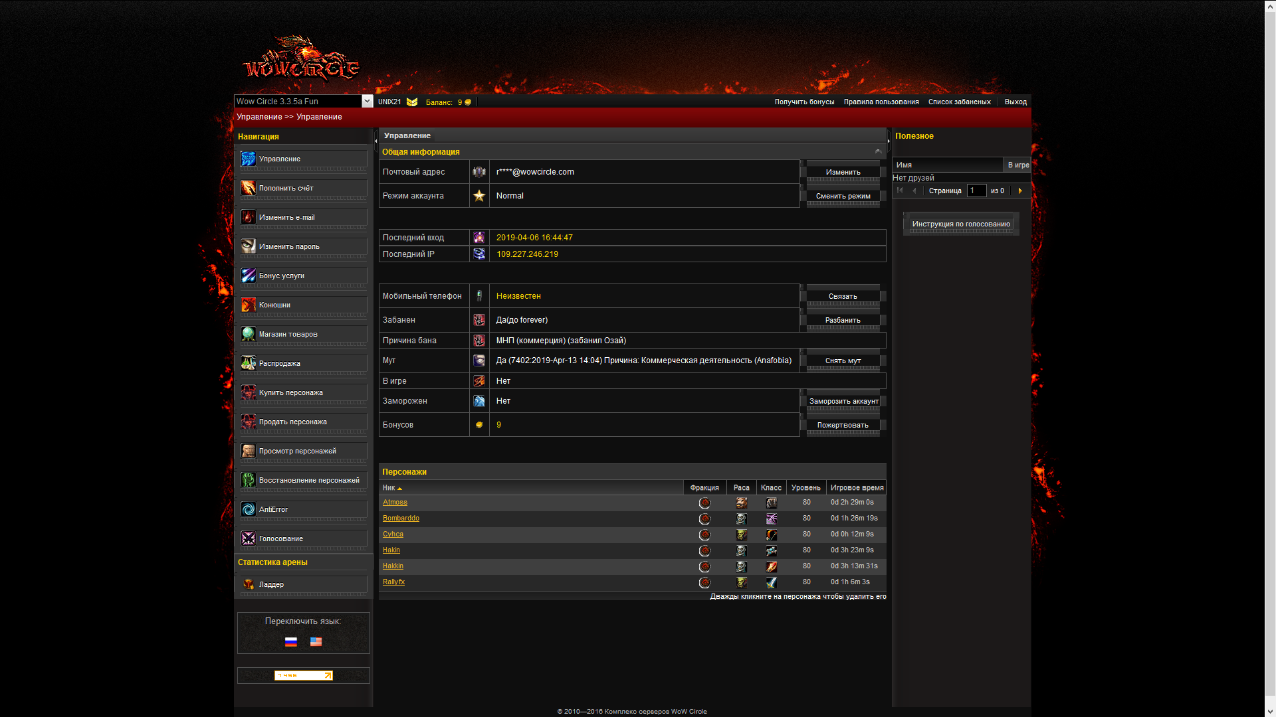The width and height of the screenshot is (1276, 717).
Task: Click the Сменить режим button
Action: tap(843, 196)
